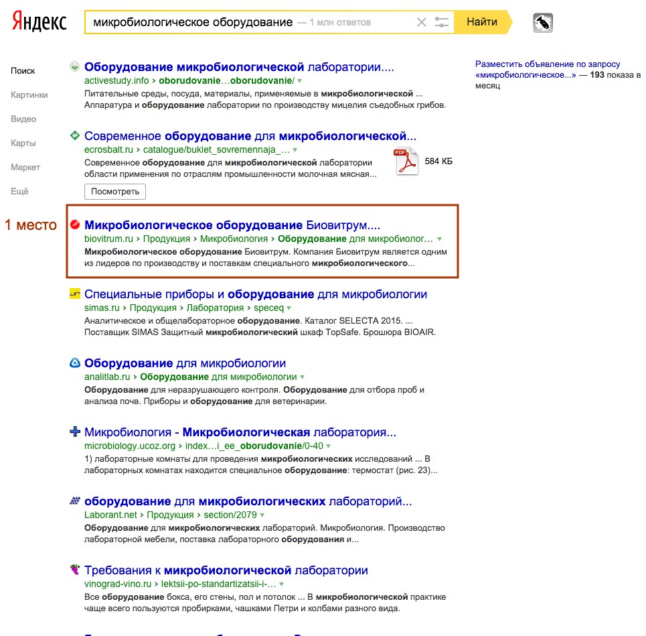Click the vinograd-vino.ru domain link
The height and width of the screenshot is (636, 646).
[118, 584]
